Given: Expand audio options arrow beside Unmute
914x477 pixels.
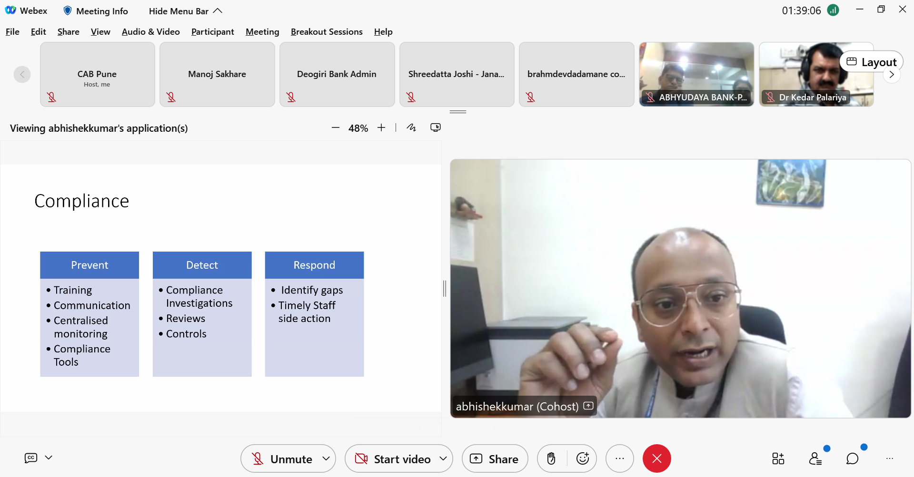Looking at the screenshot, I should coord(326,458).
